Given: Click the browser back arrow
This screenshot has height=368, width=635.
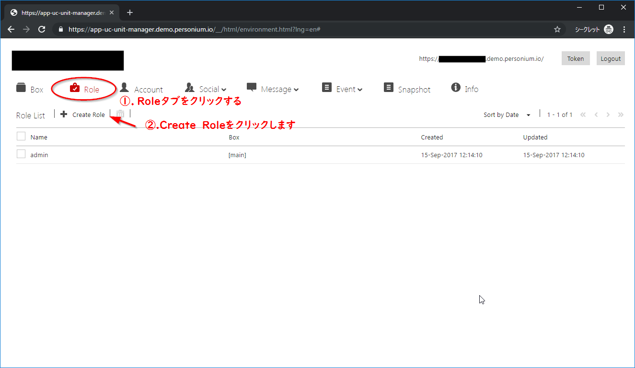Looking at the screenshot, I should tap(11, 29).
